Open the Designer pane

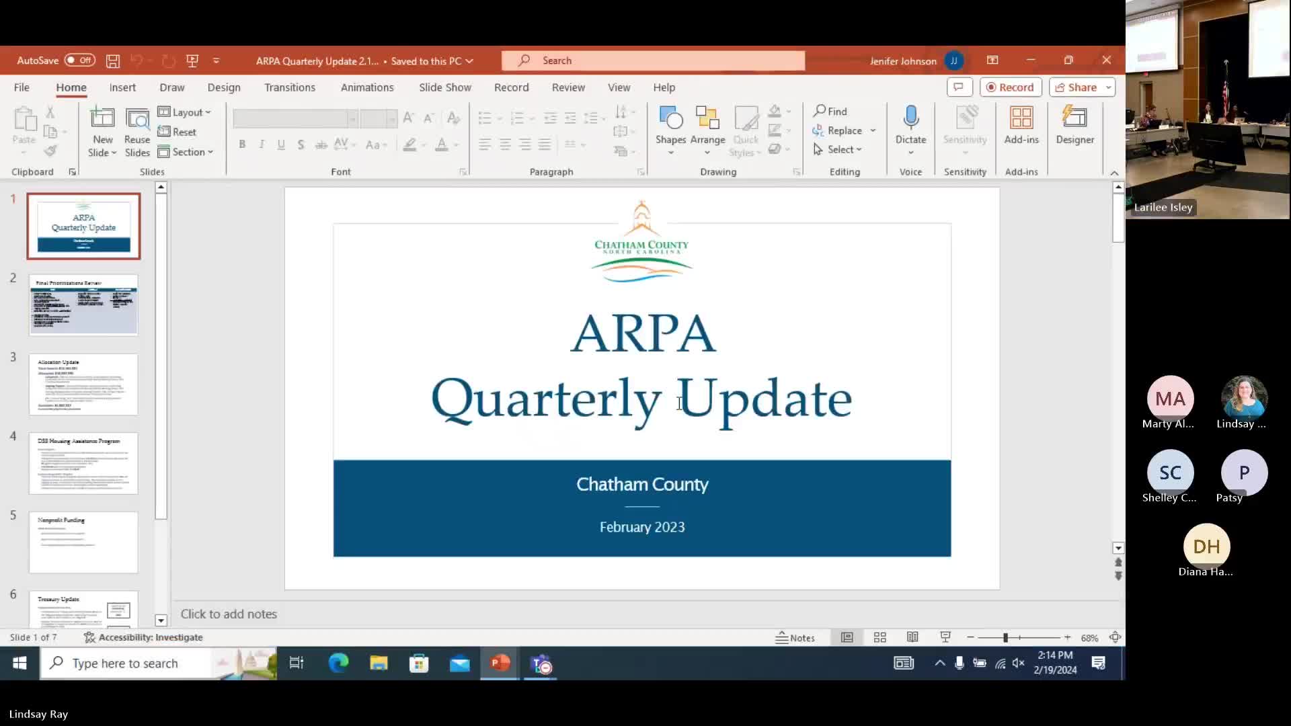pyautogui.click(x=1074, y=125)
